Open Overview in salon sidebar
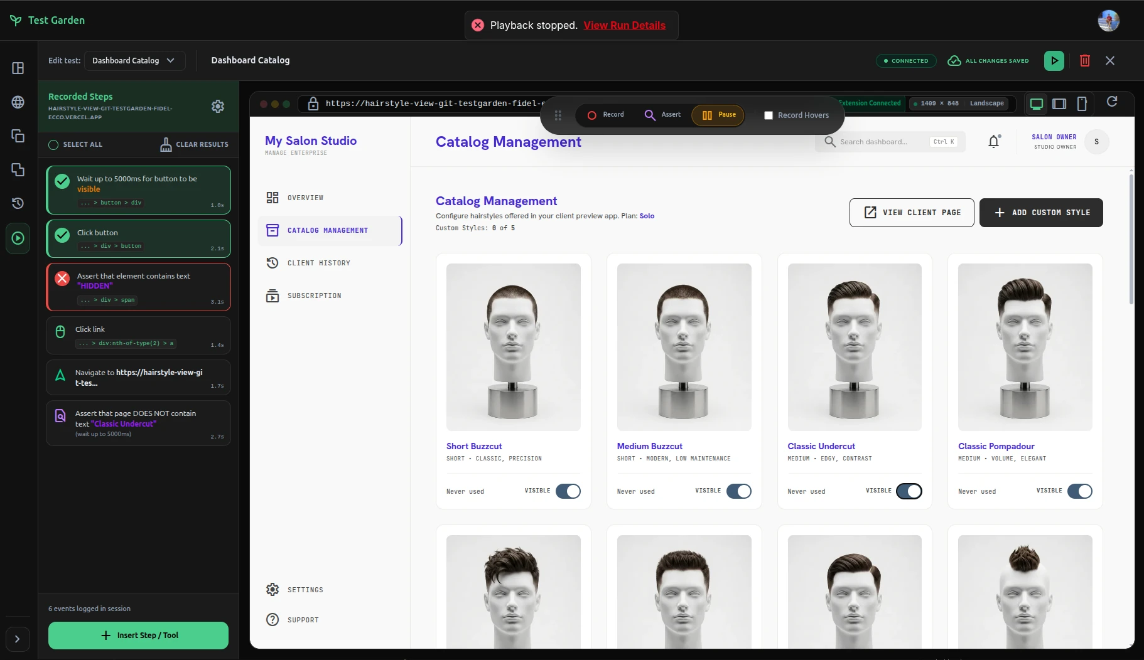 (330, 198)
